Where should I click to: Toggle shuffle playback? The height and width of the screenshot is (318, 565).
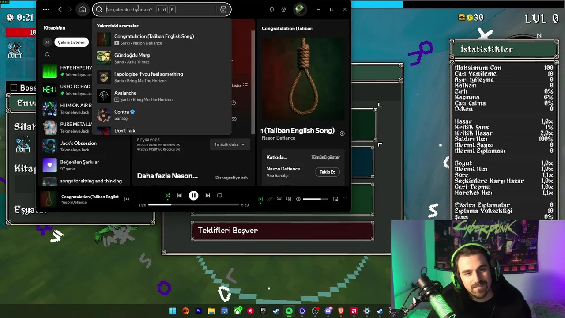coord(167,195)
